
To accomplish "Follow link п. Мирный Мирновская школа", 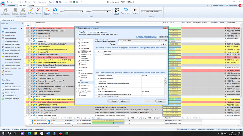I will point(147,37).
